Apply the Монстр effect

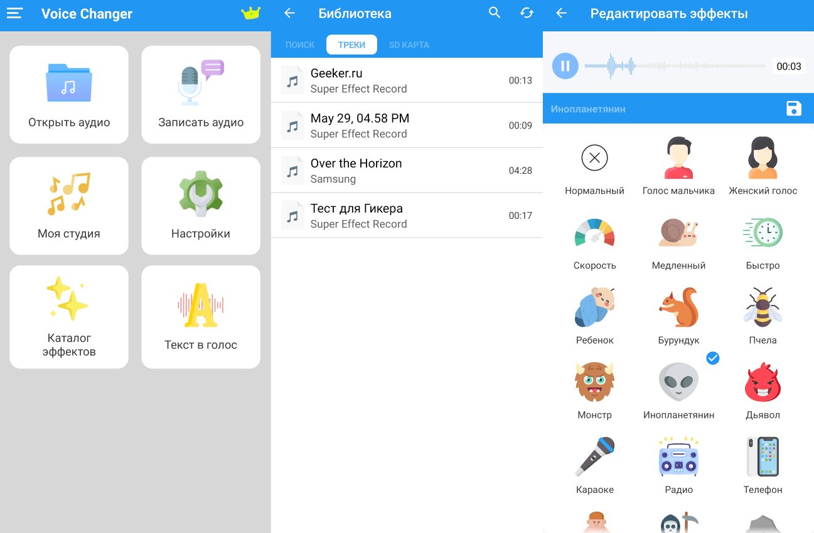click(594, 391)
